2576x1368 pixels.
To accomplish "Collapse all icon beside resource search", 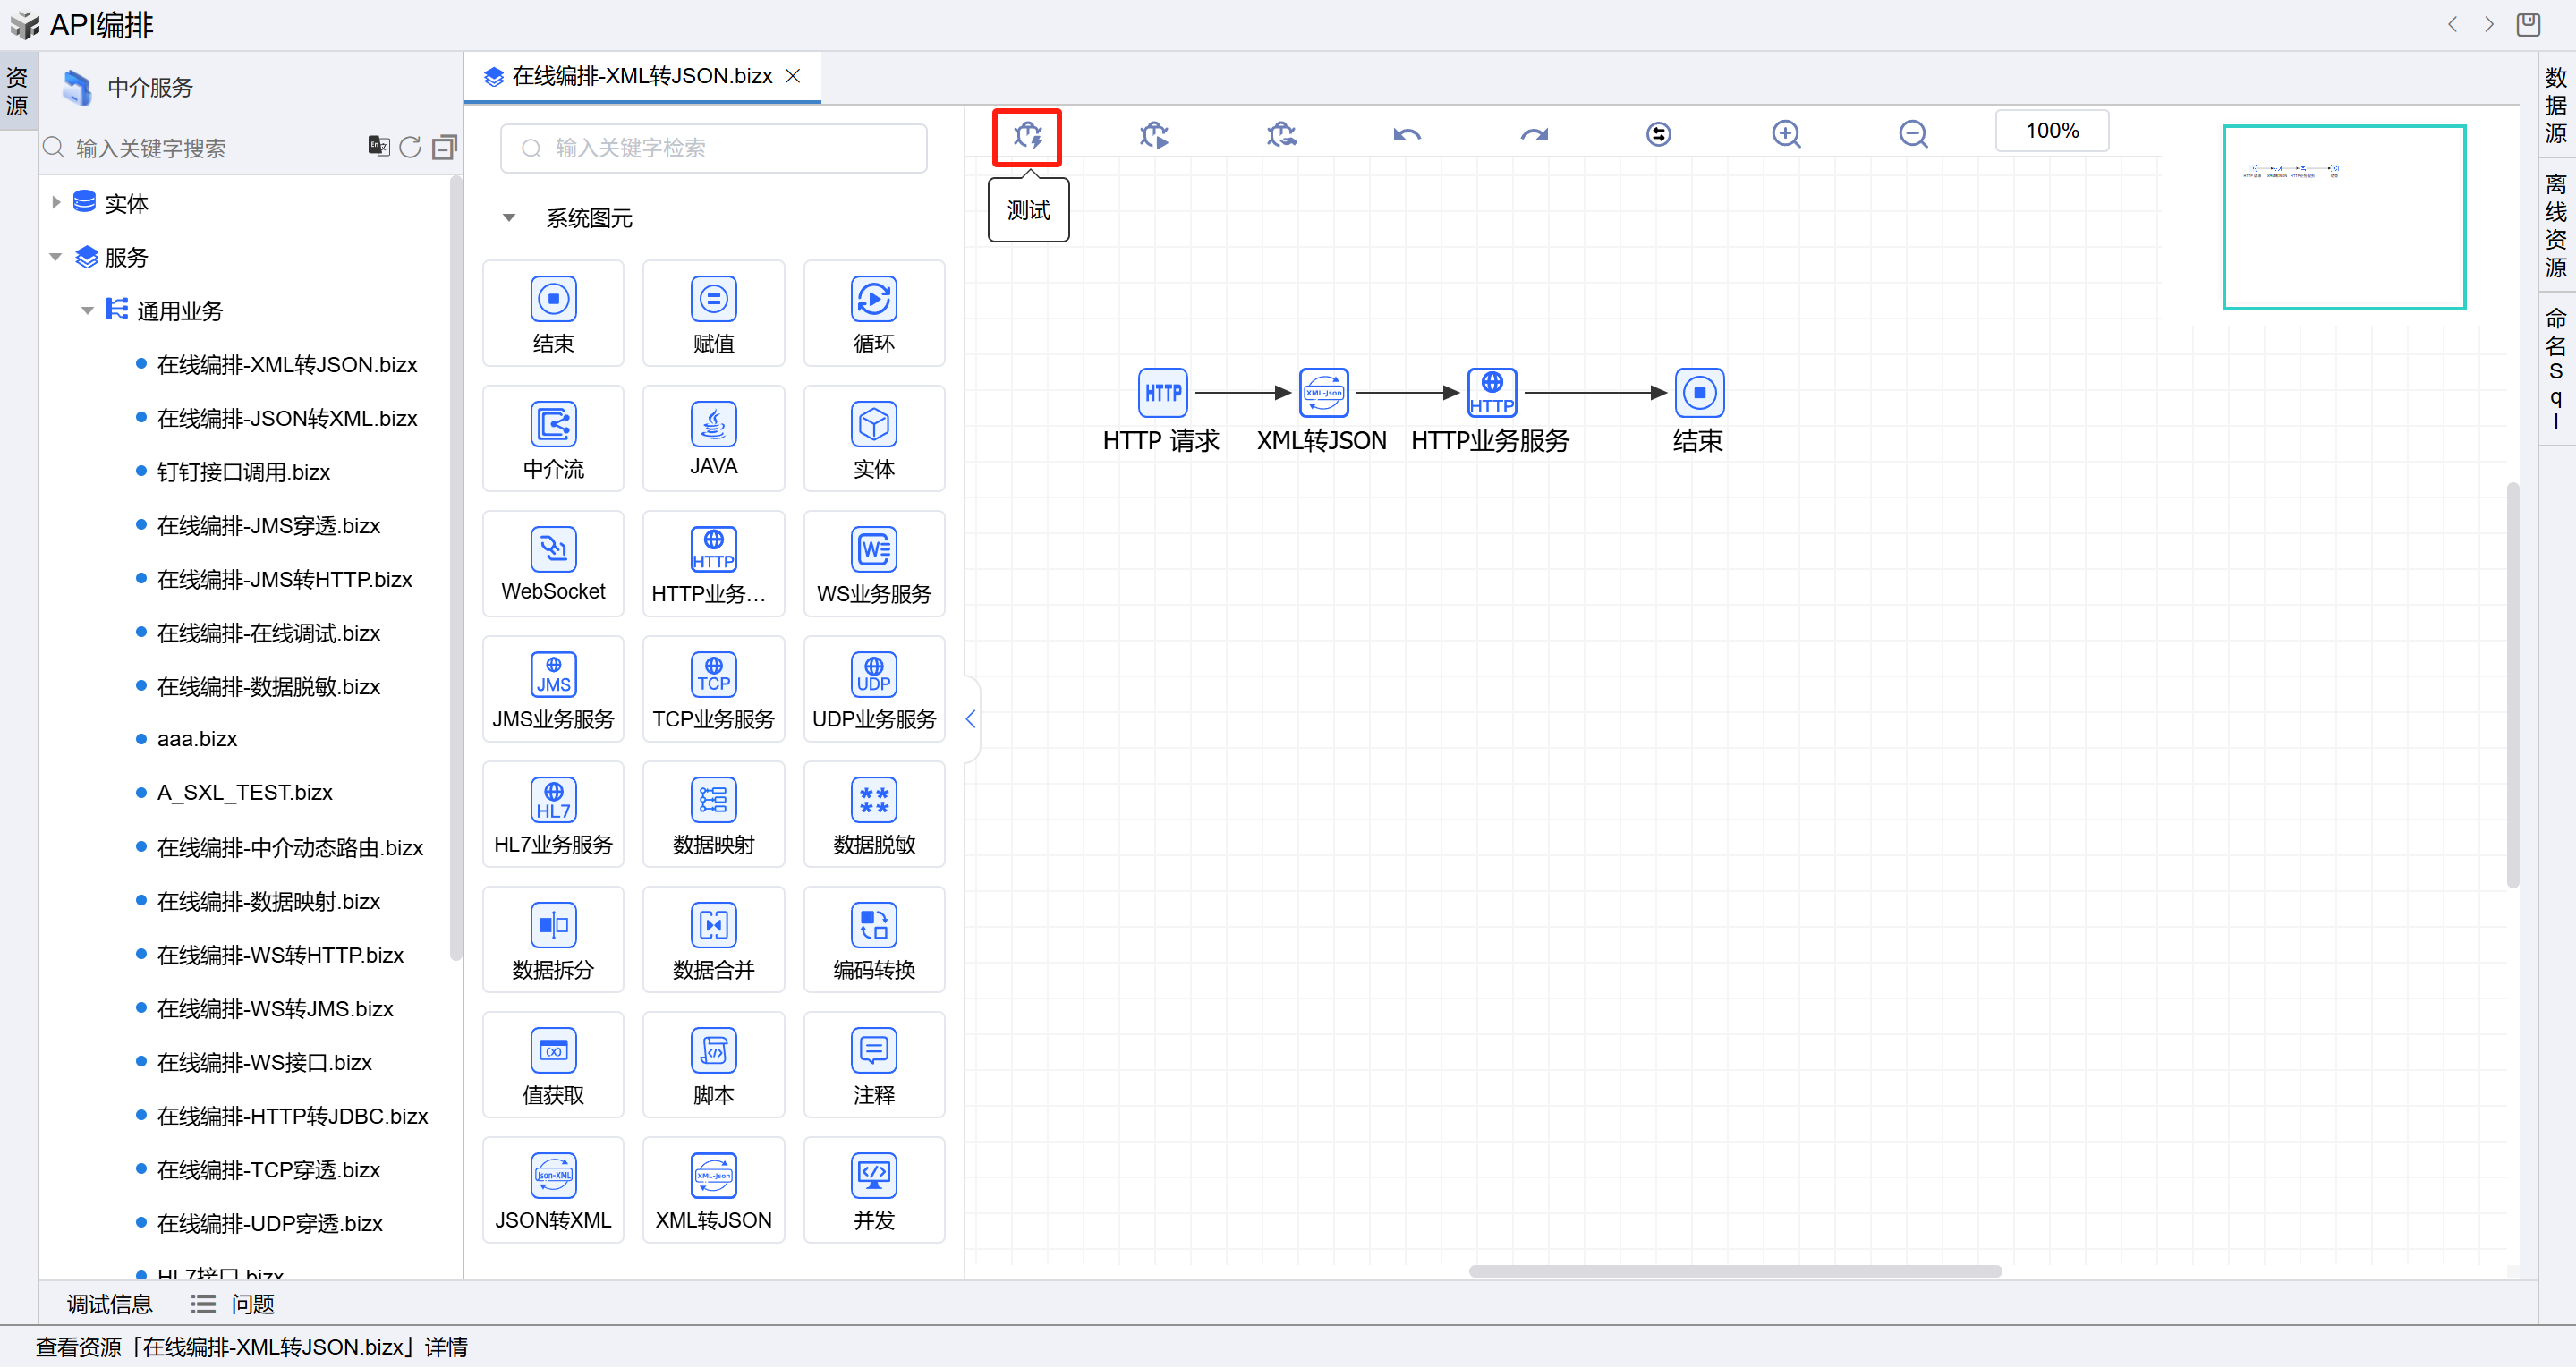I will (444, 148).
